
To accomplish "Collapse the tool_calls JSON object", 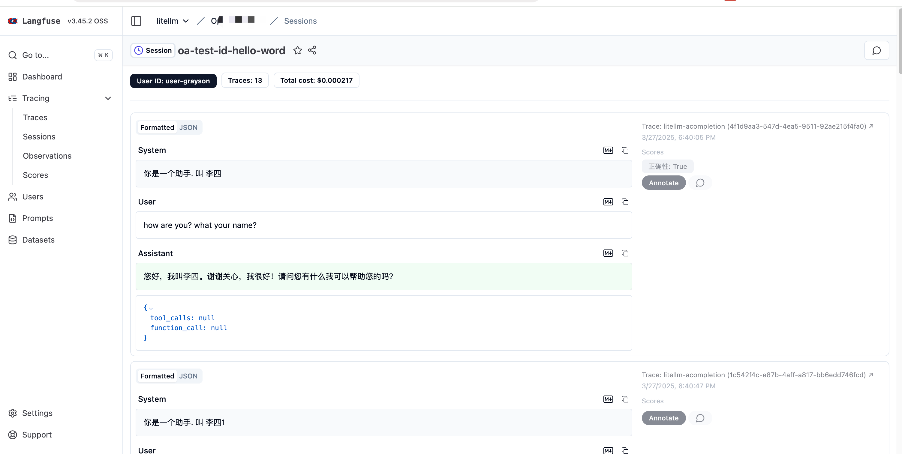I will (151, 308).
